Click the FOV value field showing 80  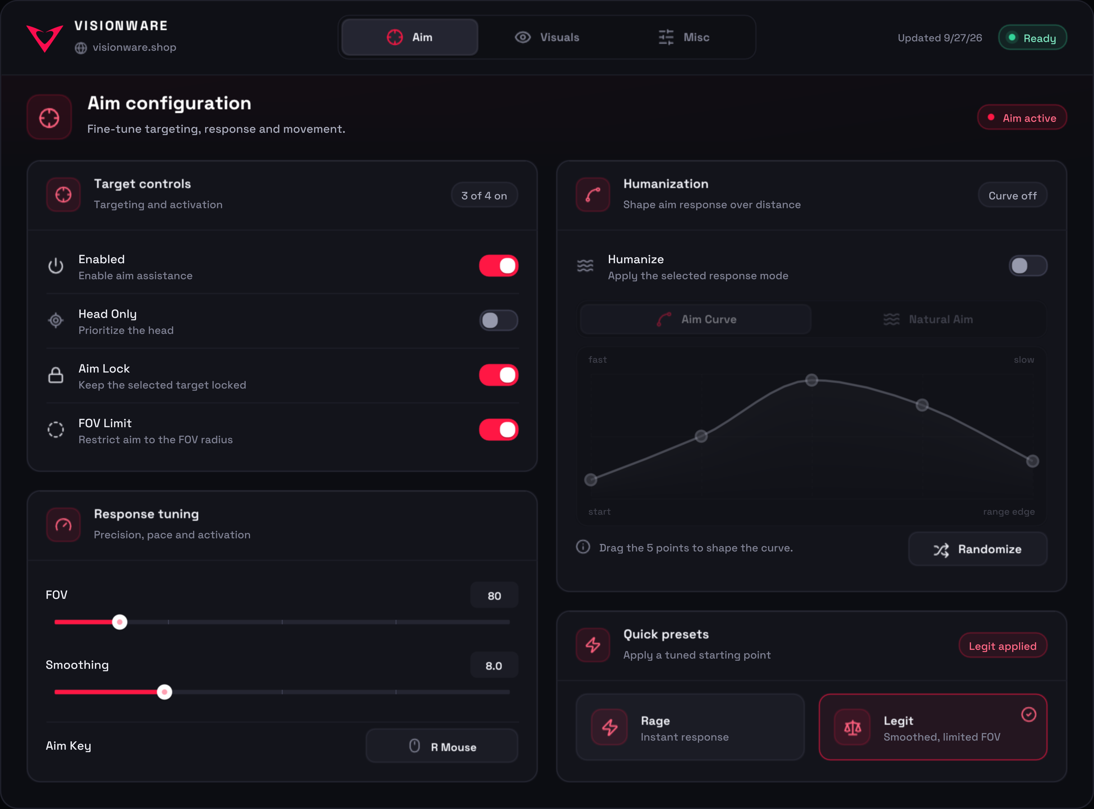click(494, 596)
